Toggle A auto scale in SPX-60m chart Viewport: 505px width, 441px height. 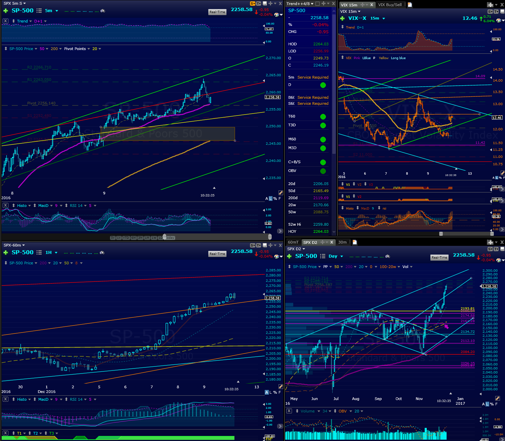[267, 392]
